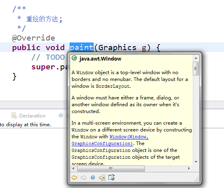The image size is (224, 188).
Task: Click the @Override annotation
Action: 34,38
